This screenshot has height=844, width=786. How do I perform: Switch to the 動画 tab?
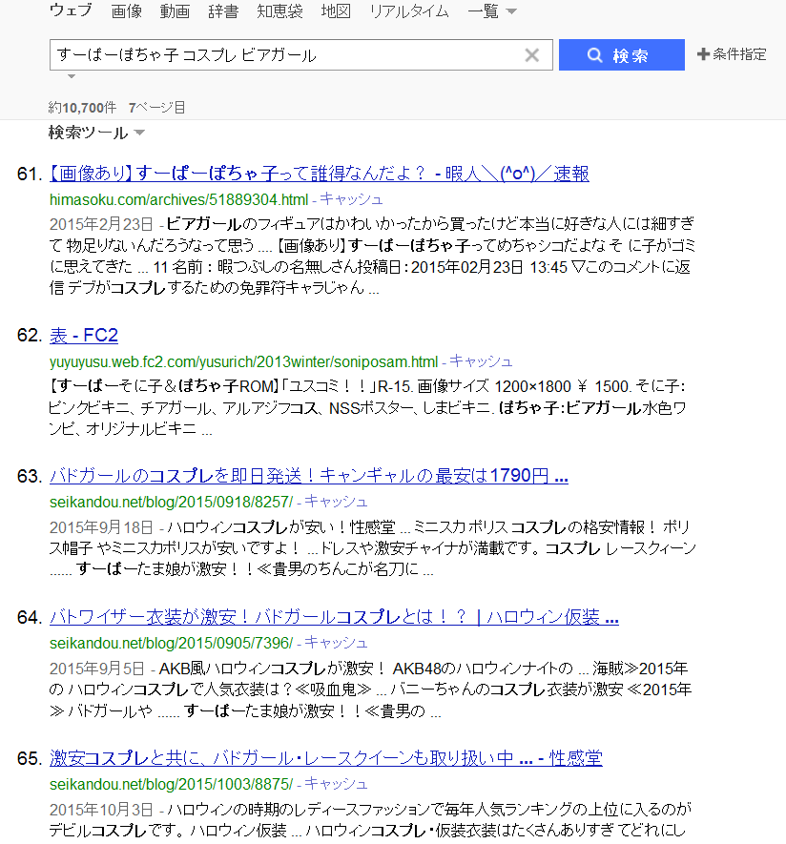[175, 12]
